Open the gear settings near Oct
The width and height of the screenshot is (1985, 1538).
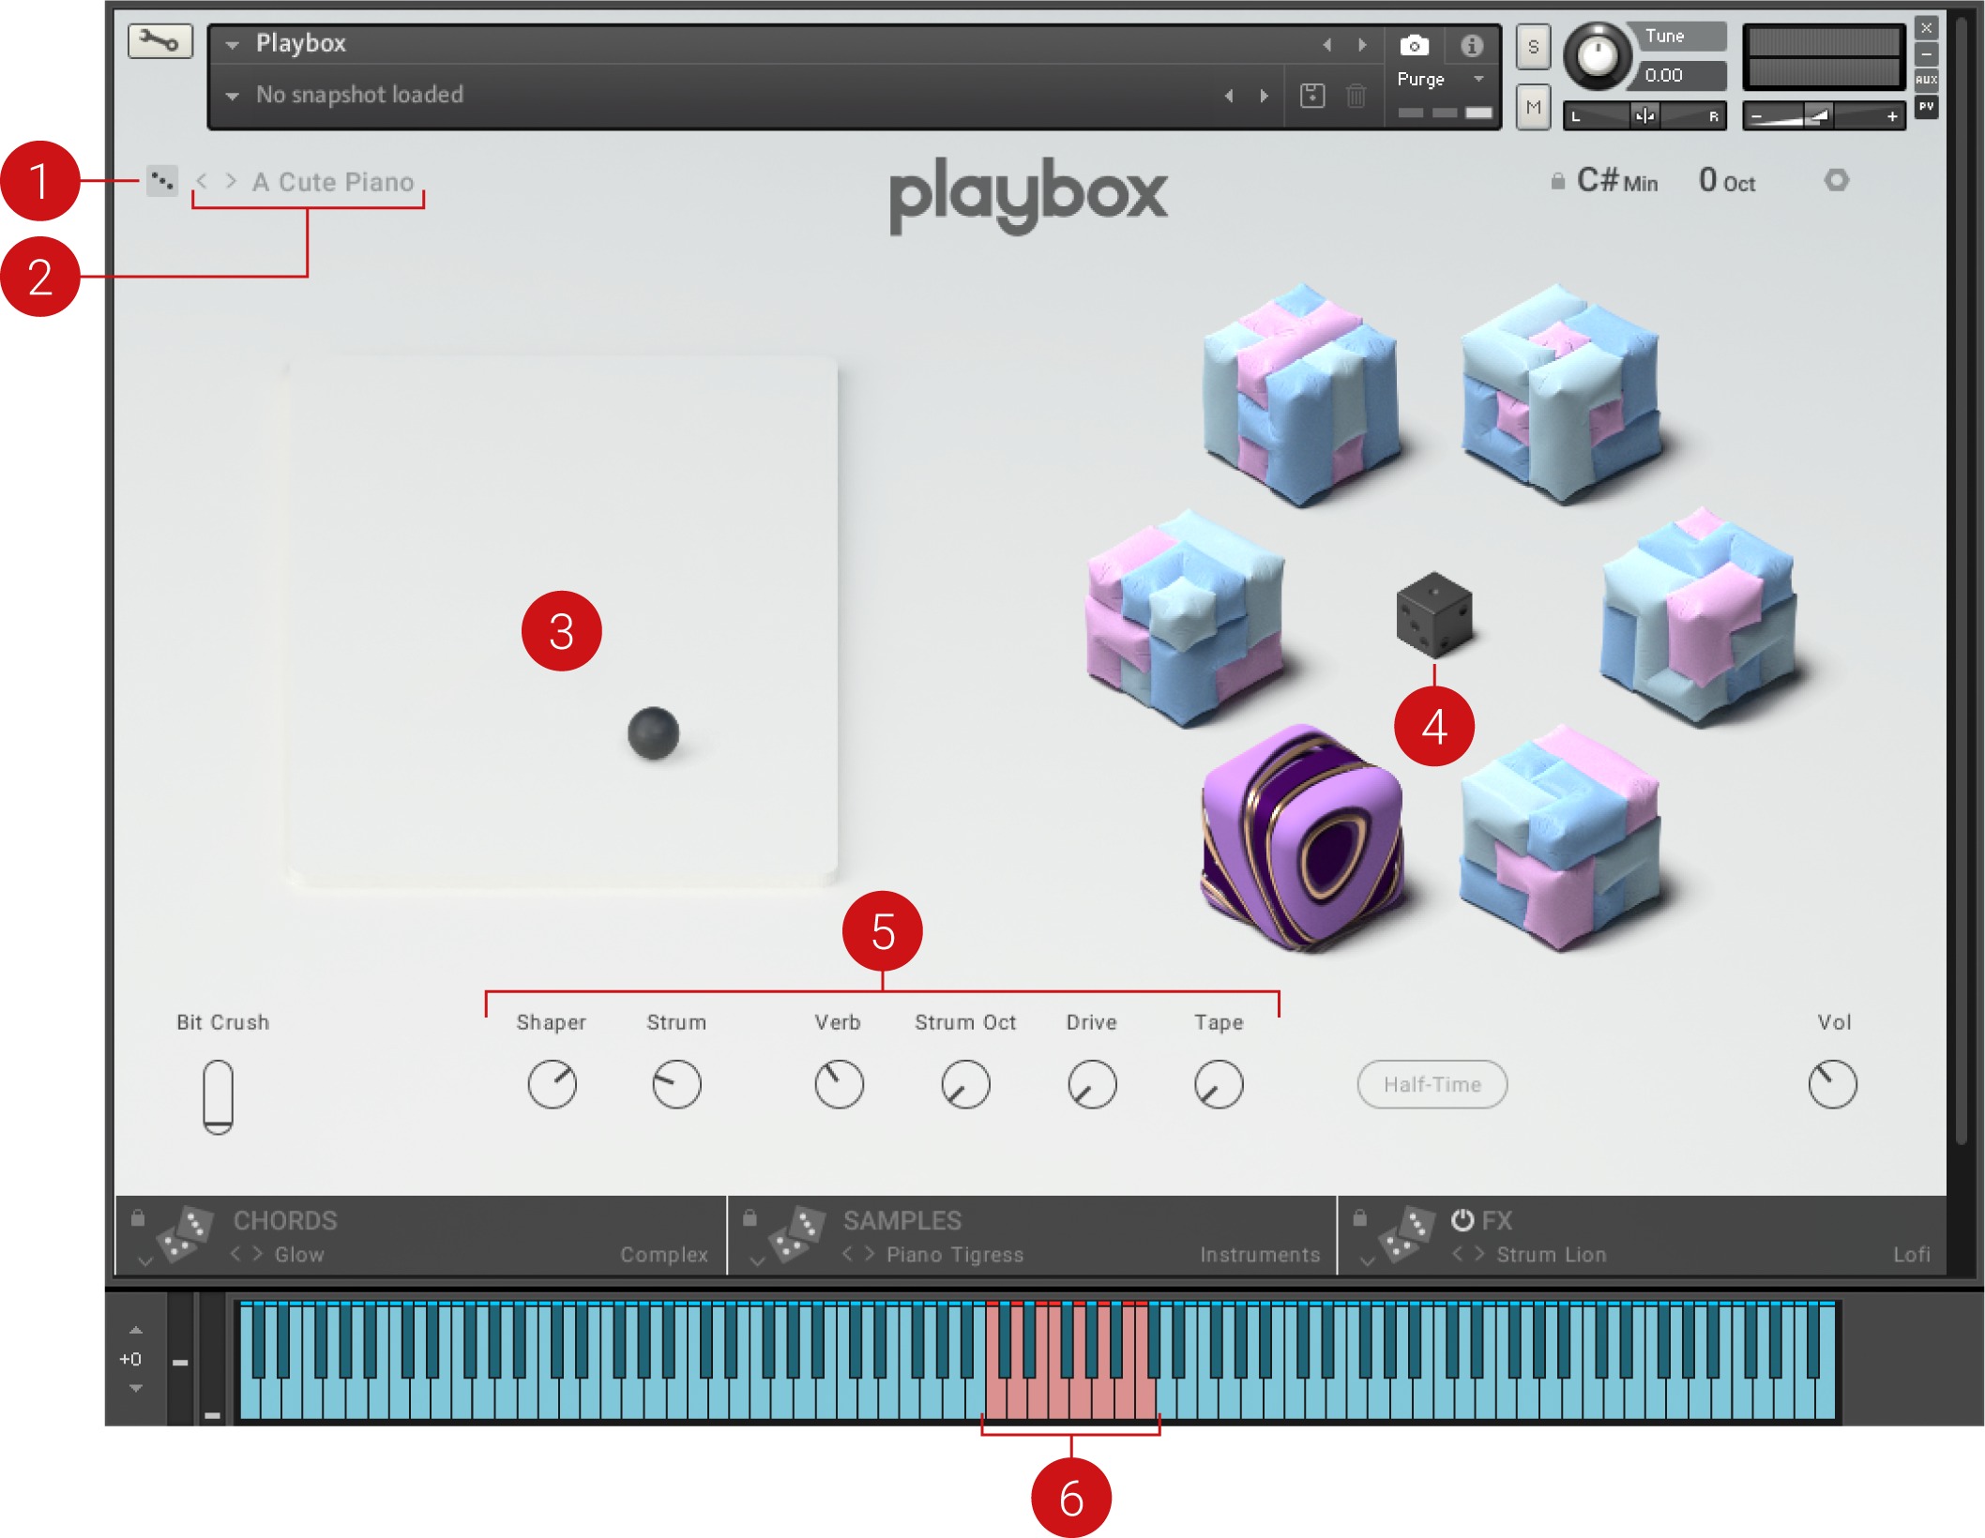pos(1836,180)
